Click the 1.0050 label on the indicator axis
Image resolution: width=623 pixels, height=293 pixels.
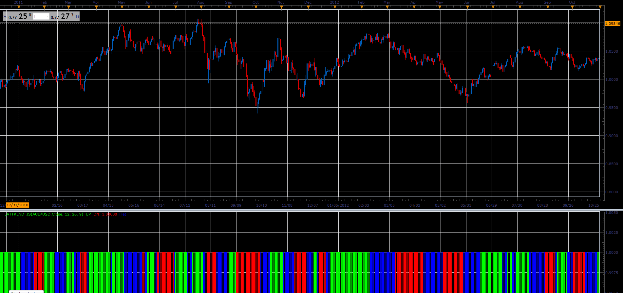(x=612, y=213)
